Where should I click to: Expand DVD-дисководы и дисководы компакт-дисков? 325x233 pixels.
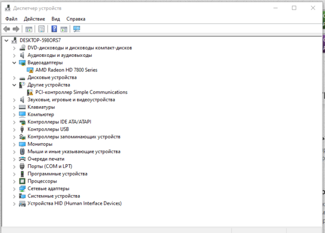pos(14,48)
